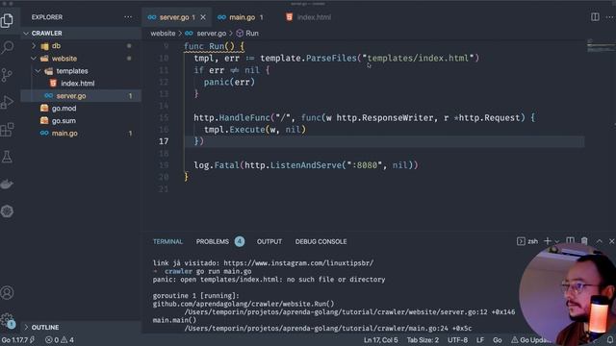Open the Search view in activity bar
This screenshot has height=346, width=616.
pyautogui.click(x=7, y=47)
